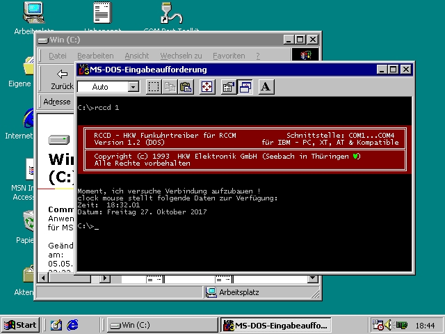Click the Paste icon in DOS toolbar
Image resolution: width=445 pixels, height=334 pixels.
pyautogui.click(x=186, y=87)
